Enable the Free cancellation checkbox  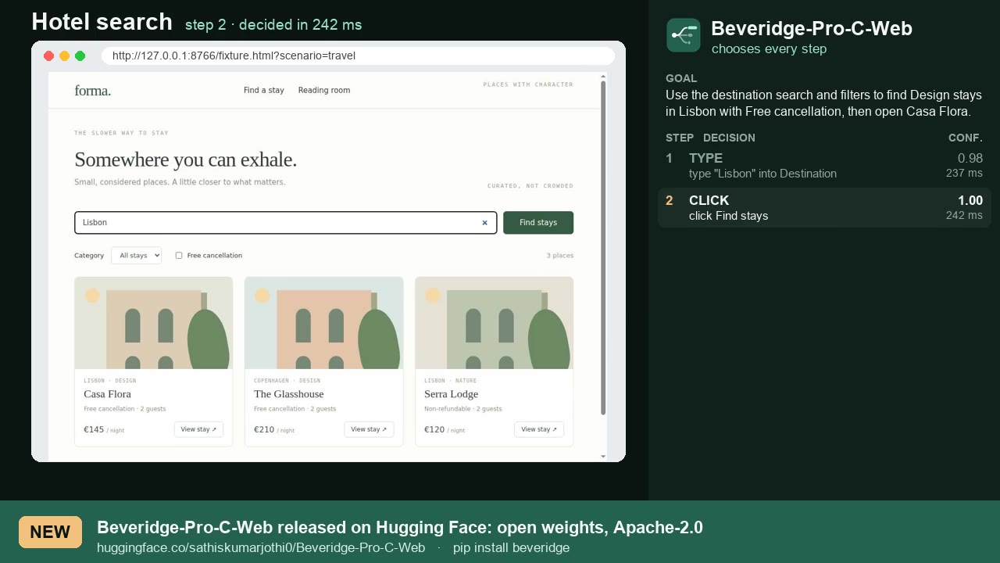179,256
